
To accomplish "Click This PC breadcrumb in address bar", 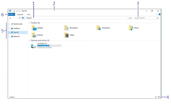I will [x=29, y=18].
